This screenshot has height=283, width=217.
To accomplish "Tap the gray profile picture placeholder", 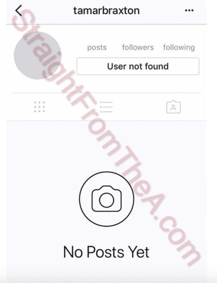I will pos(38,55).
